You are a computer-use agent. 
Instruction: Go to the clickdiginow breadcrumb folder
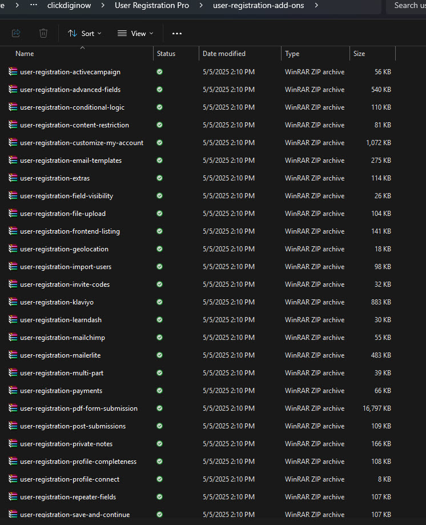point(69,5)
